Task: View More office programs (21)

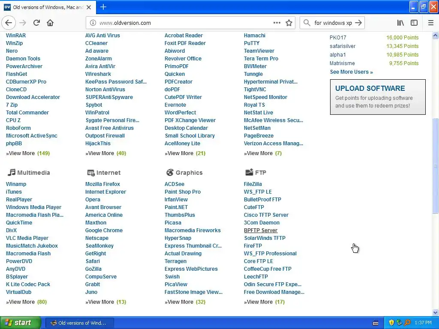Action: click(x=185, y=153)
